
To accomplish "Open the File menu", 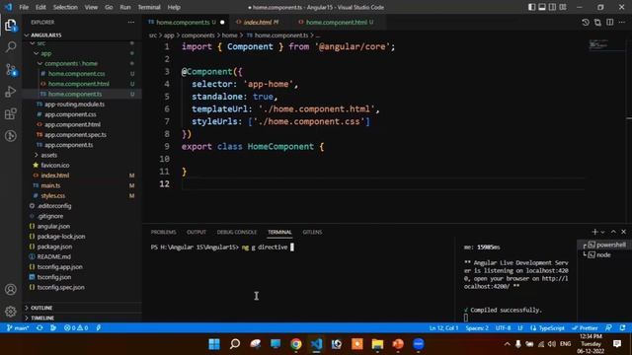I will click(24, 7).
